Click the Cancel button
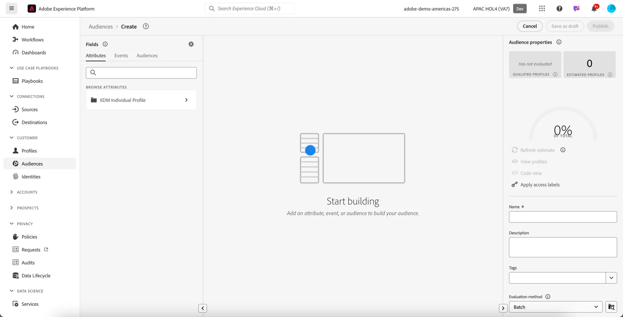 [530, 26]
